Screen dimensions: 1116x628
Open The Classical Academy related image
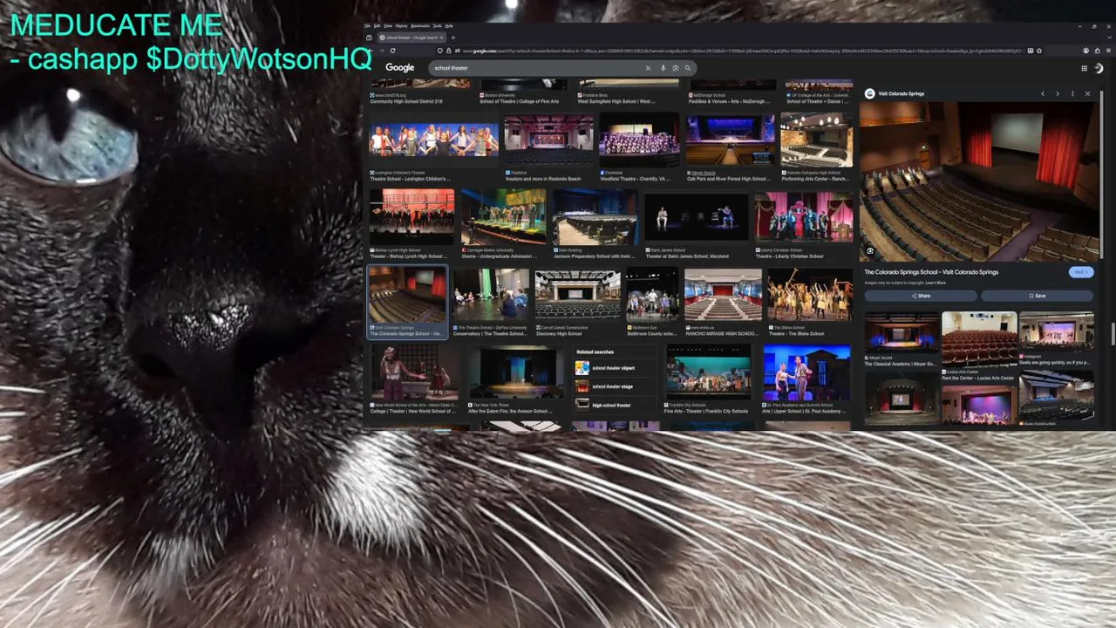point(902,334)
